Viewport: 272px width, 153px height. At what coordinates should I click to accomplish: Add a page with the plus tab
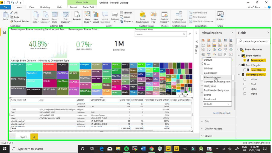pyautogui.click(x=34, y=137)
